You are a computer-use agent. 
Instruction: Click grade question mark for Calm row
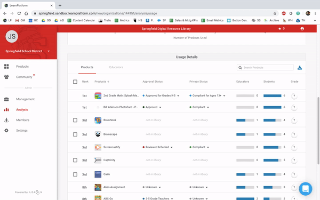pyautogui.click(x=294, y=174)
